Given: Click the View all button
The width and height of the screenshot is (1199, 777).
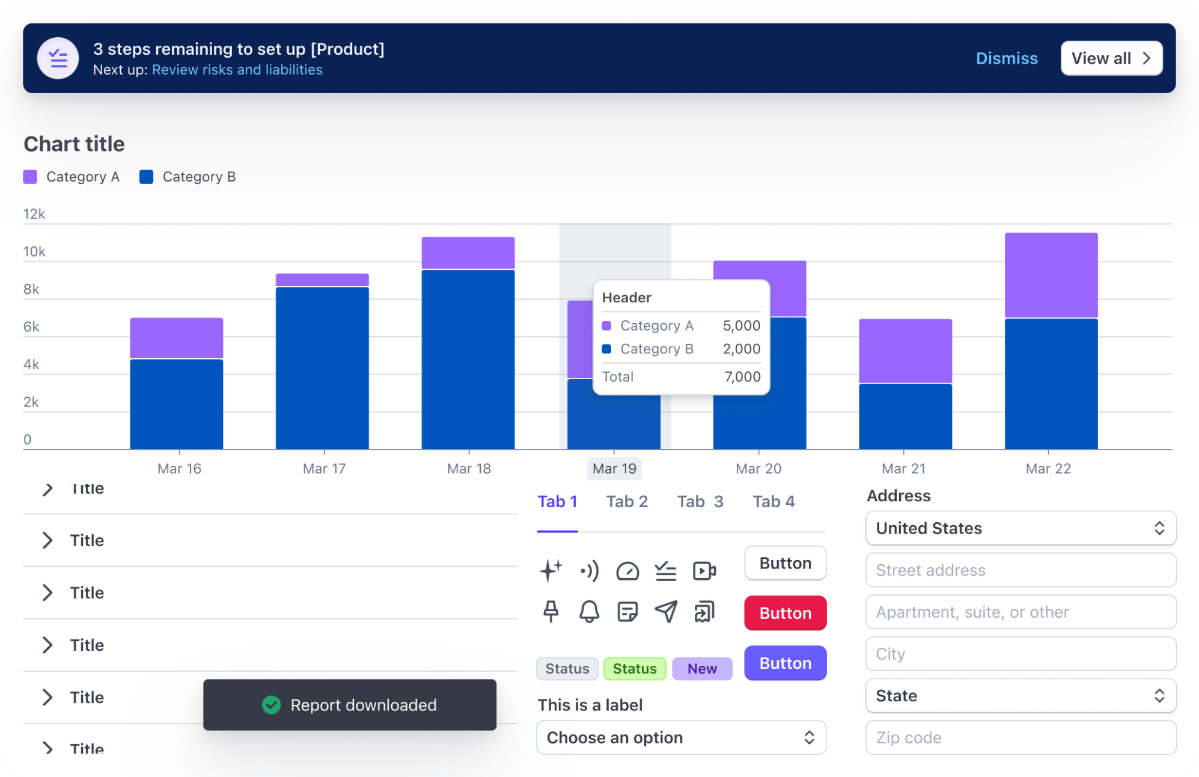Looking at the screenshot, I should tap(1111, 58).
